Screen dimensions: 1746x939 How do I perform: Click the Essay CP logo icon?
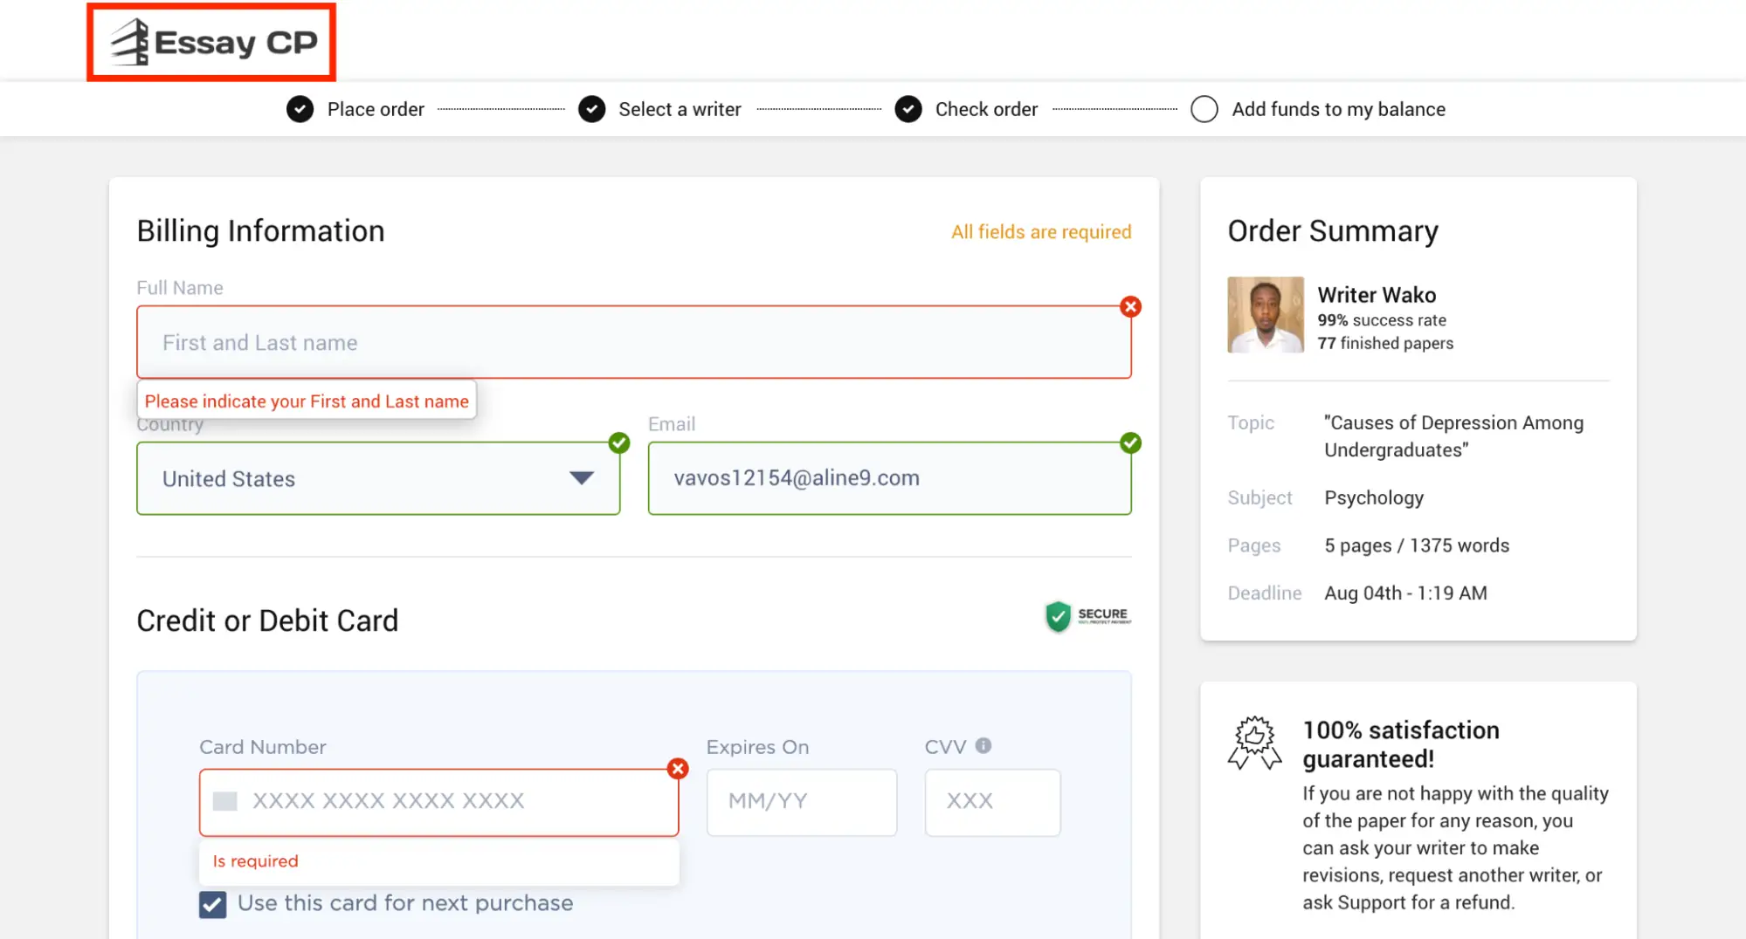coord(128,40)
